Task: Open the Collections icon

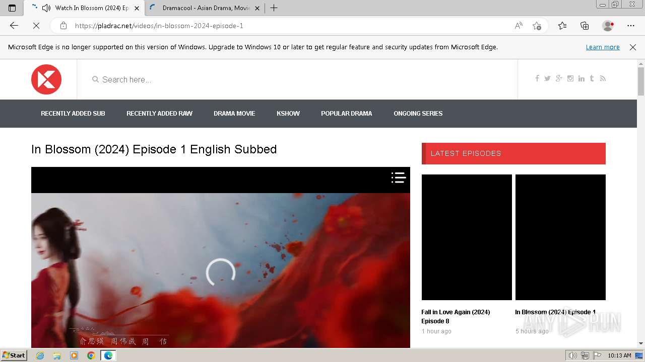Action: (585, 26)
